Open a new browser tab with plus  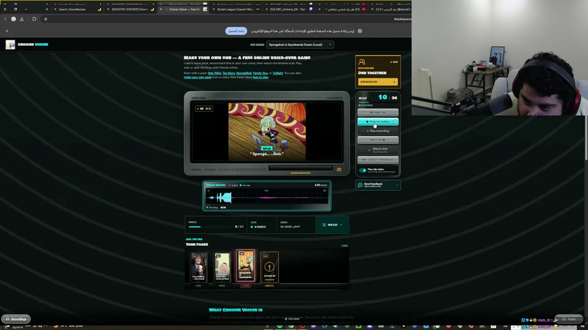(x=47, y=9)
